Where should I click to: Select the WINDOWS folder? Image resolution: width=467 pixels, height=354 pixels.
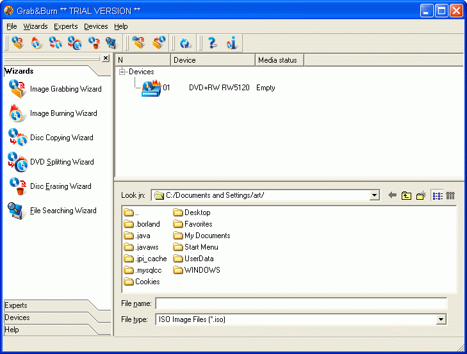coord(197,270)
